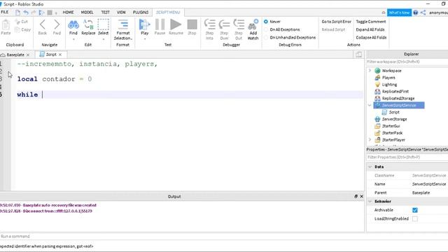Navigate Back with the left arrow
The image size is (448, 252).
coord(42,24)
